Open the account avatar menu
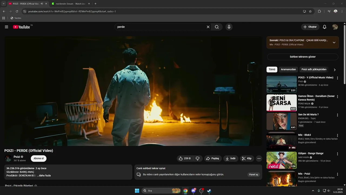Viewport: 346px width, 195px height. [335, 27]
